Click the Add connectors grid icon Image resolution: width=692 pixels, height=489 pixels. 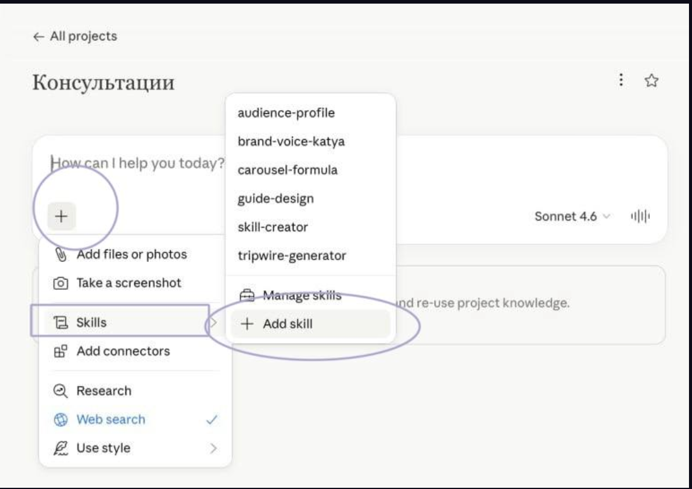(60, 352)
